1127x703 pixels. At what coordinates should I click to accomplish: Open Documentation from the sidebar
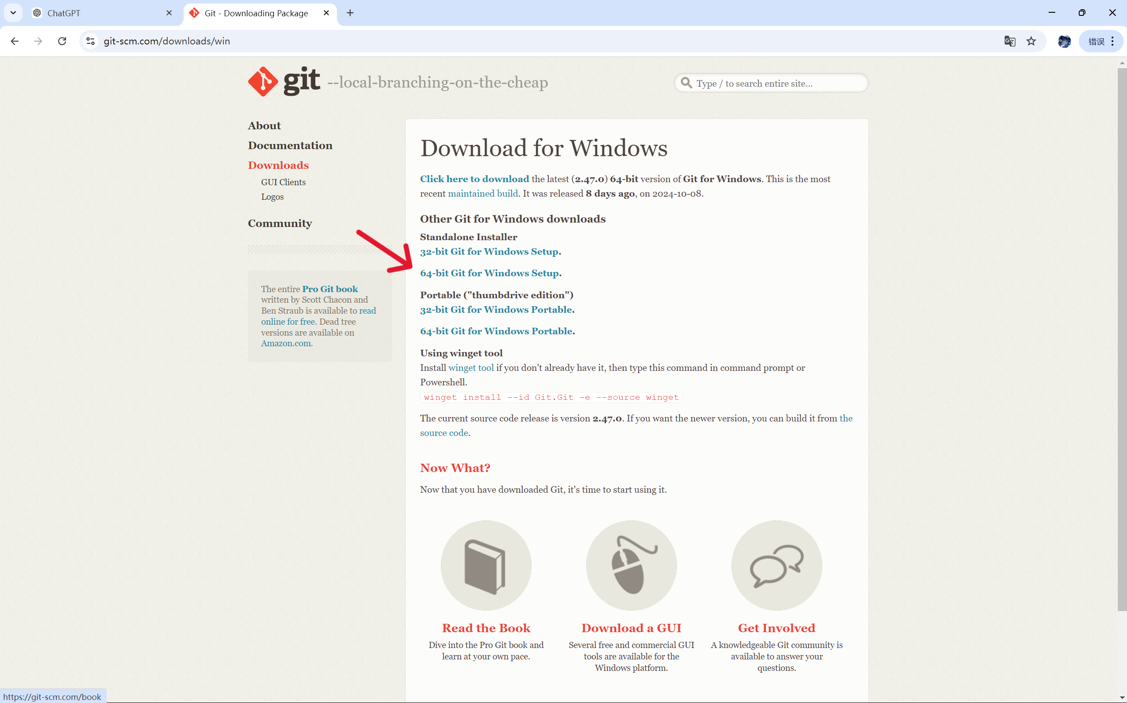[290, 146]
